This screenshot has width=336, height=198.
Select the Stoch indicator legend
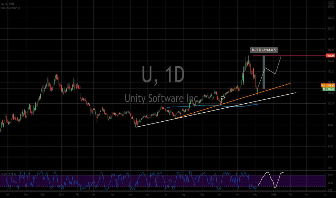pyautogui.click(x=9, y=174)
